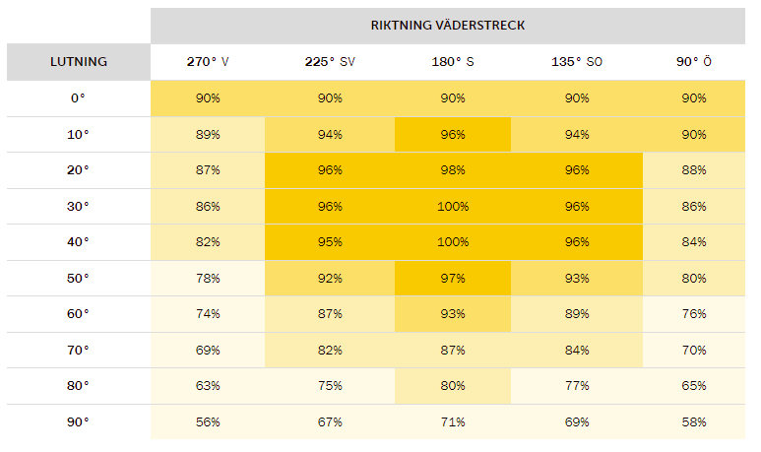Select the 71% cell in 90° row
The image size is (761, 452).
click(x=453, y=421)
